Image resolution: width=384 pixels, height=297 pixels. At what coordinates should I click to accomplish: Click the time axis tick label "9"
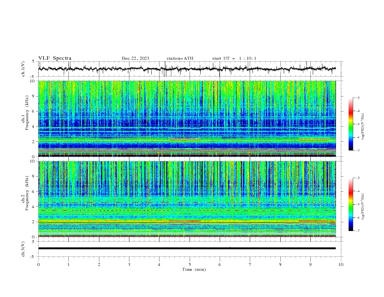point(310,264)
